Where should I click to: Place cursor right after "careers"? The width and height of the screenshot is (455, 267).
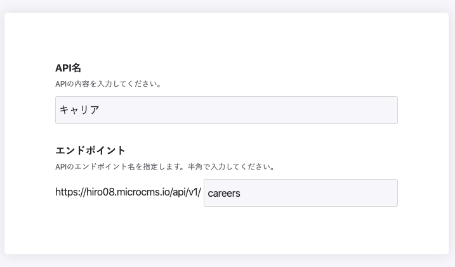[x=242, y=193]
